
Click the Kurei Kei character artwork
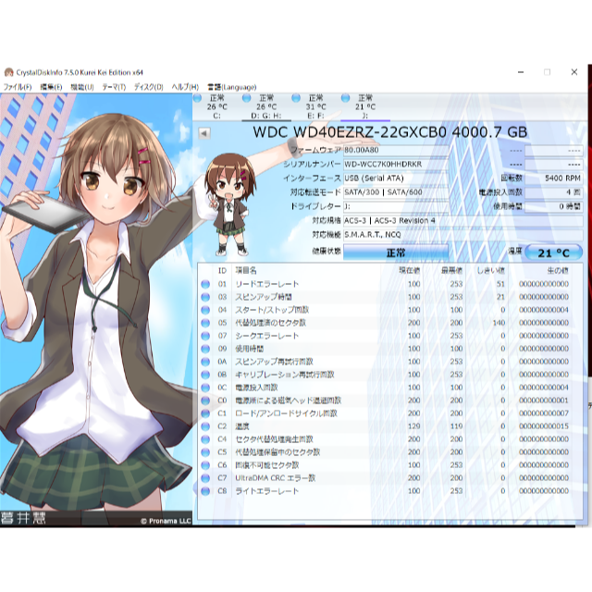(x=96, y=310)
